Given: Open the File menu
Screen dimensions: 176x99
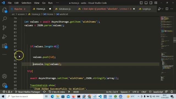Looking at the screenshot, I should point(10,3).
